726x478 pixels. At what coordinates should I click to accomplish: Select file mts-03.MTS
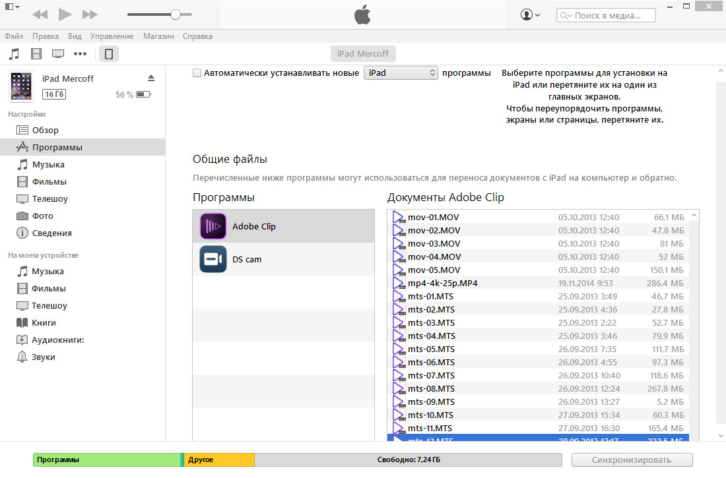[x=538, y=322]
